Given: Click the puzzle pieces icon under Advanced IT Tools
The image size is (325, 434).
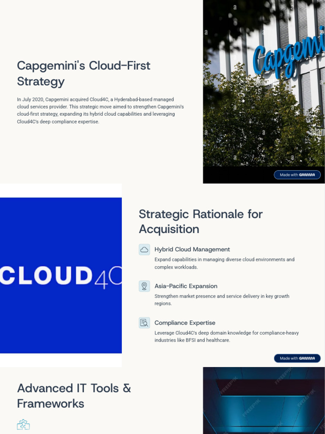Looking at the screenshot, I should pyautogui.click(x=23, y=425).
